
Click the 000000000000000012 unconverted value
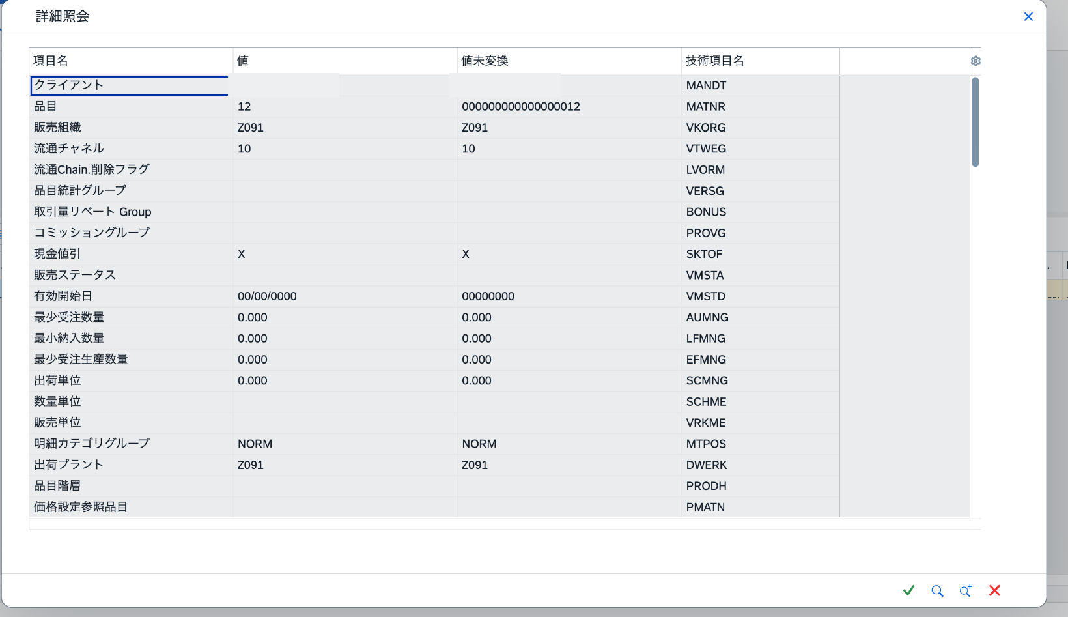pyautogui.click(x=521, y=107)
